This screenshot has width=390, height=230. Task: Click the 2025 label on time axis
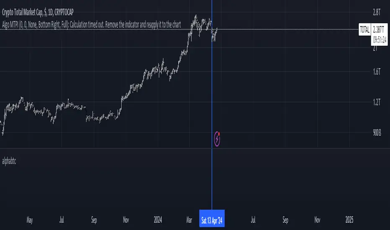(349, 219)
